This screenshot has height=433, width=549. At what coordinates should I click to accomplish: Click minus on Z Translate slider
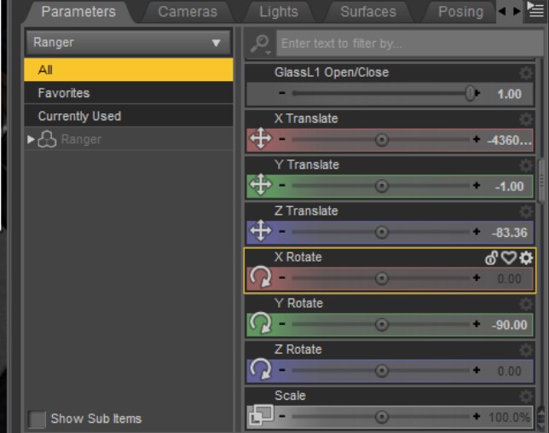[x=282, y=231]
